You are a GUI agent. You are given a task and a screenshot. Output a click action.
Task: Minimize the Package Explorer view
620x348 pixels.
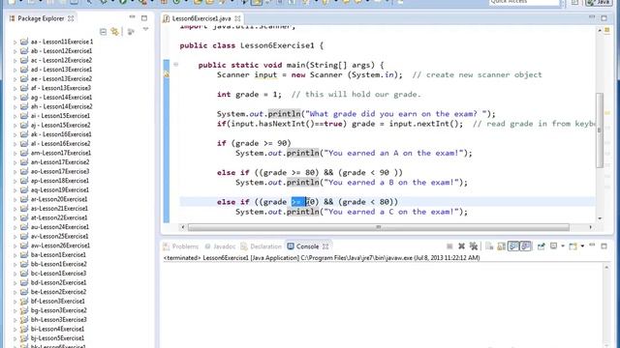132,17
